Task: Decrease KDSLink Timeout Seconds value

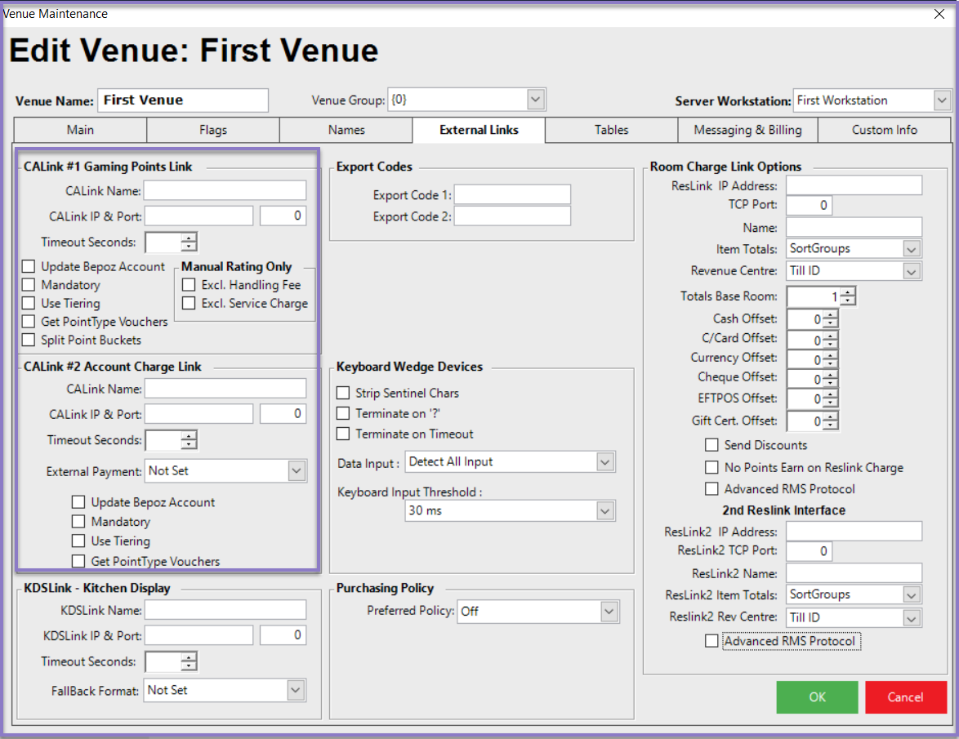Action: click(190, 666)
